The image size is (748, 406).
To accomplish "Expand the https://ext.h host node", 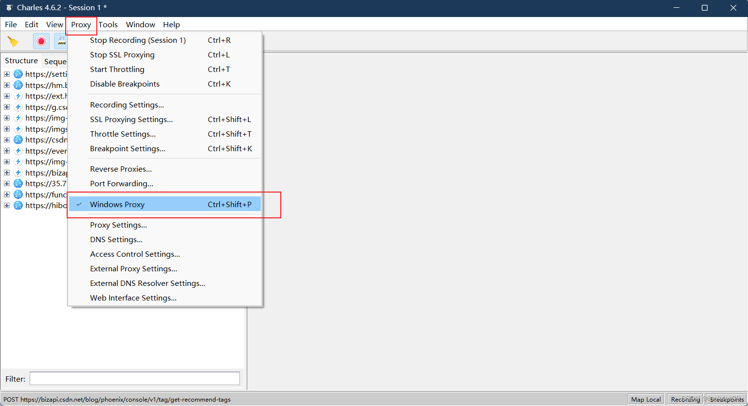I will point(7,96).
